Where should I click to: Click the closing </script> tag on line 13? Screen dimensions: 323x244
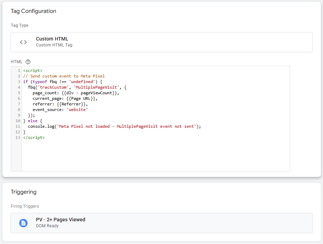coord(34,138)
